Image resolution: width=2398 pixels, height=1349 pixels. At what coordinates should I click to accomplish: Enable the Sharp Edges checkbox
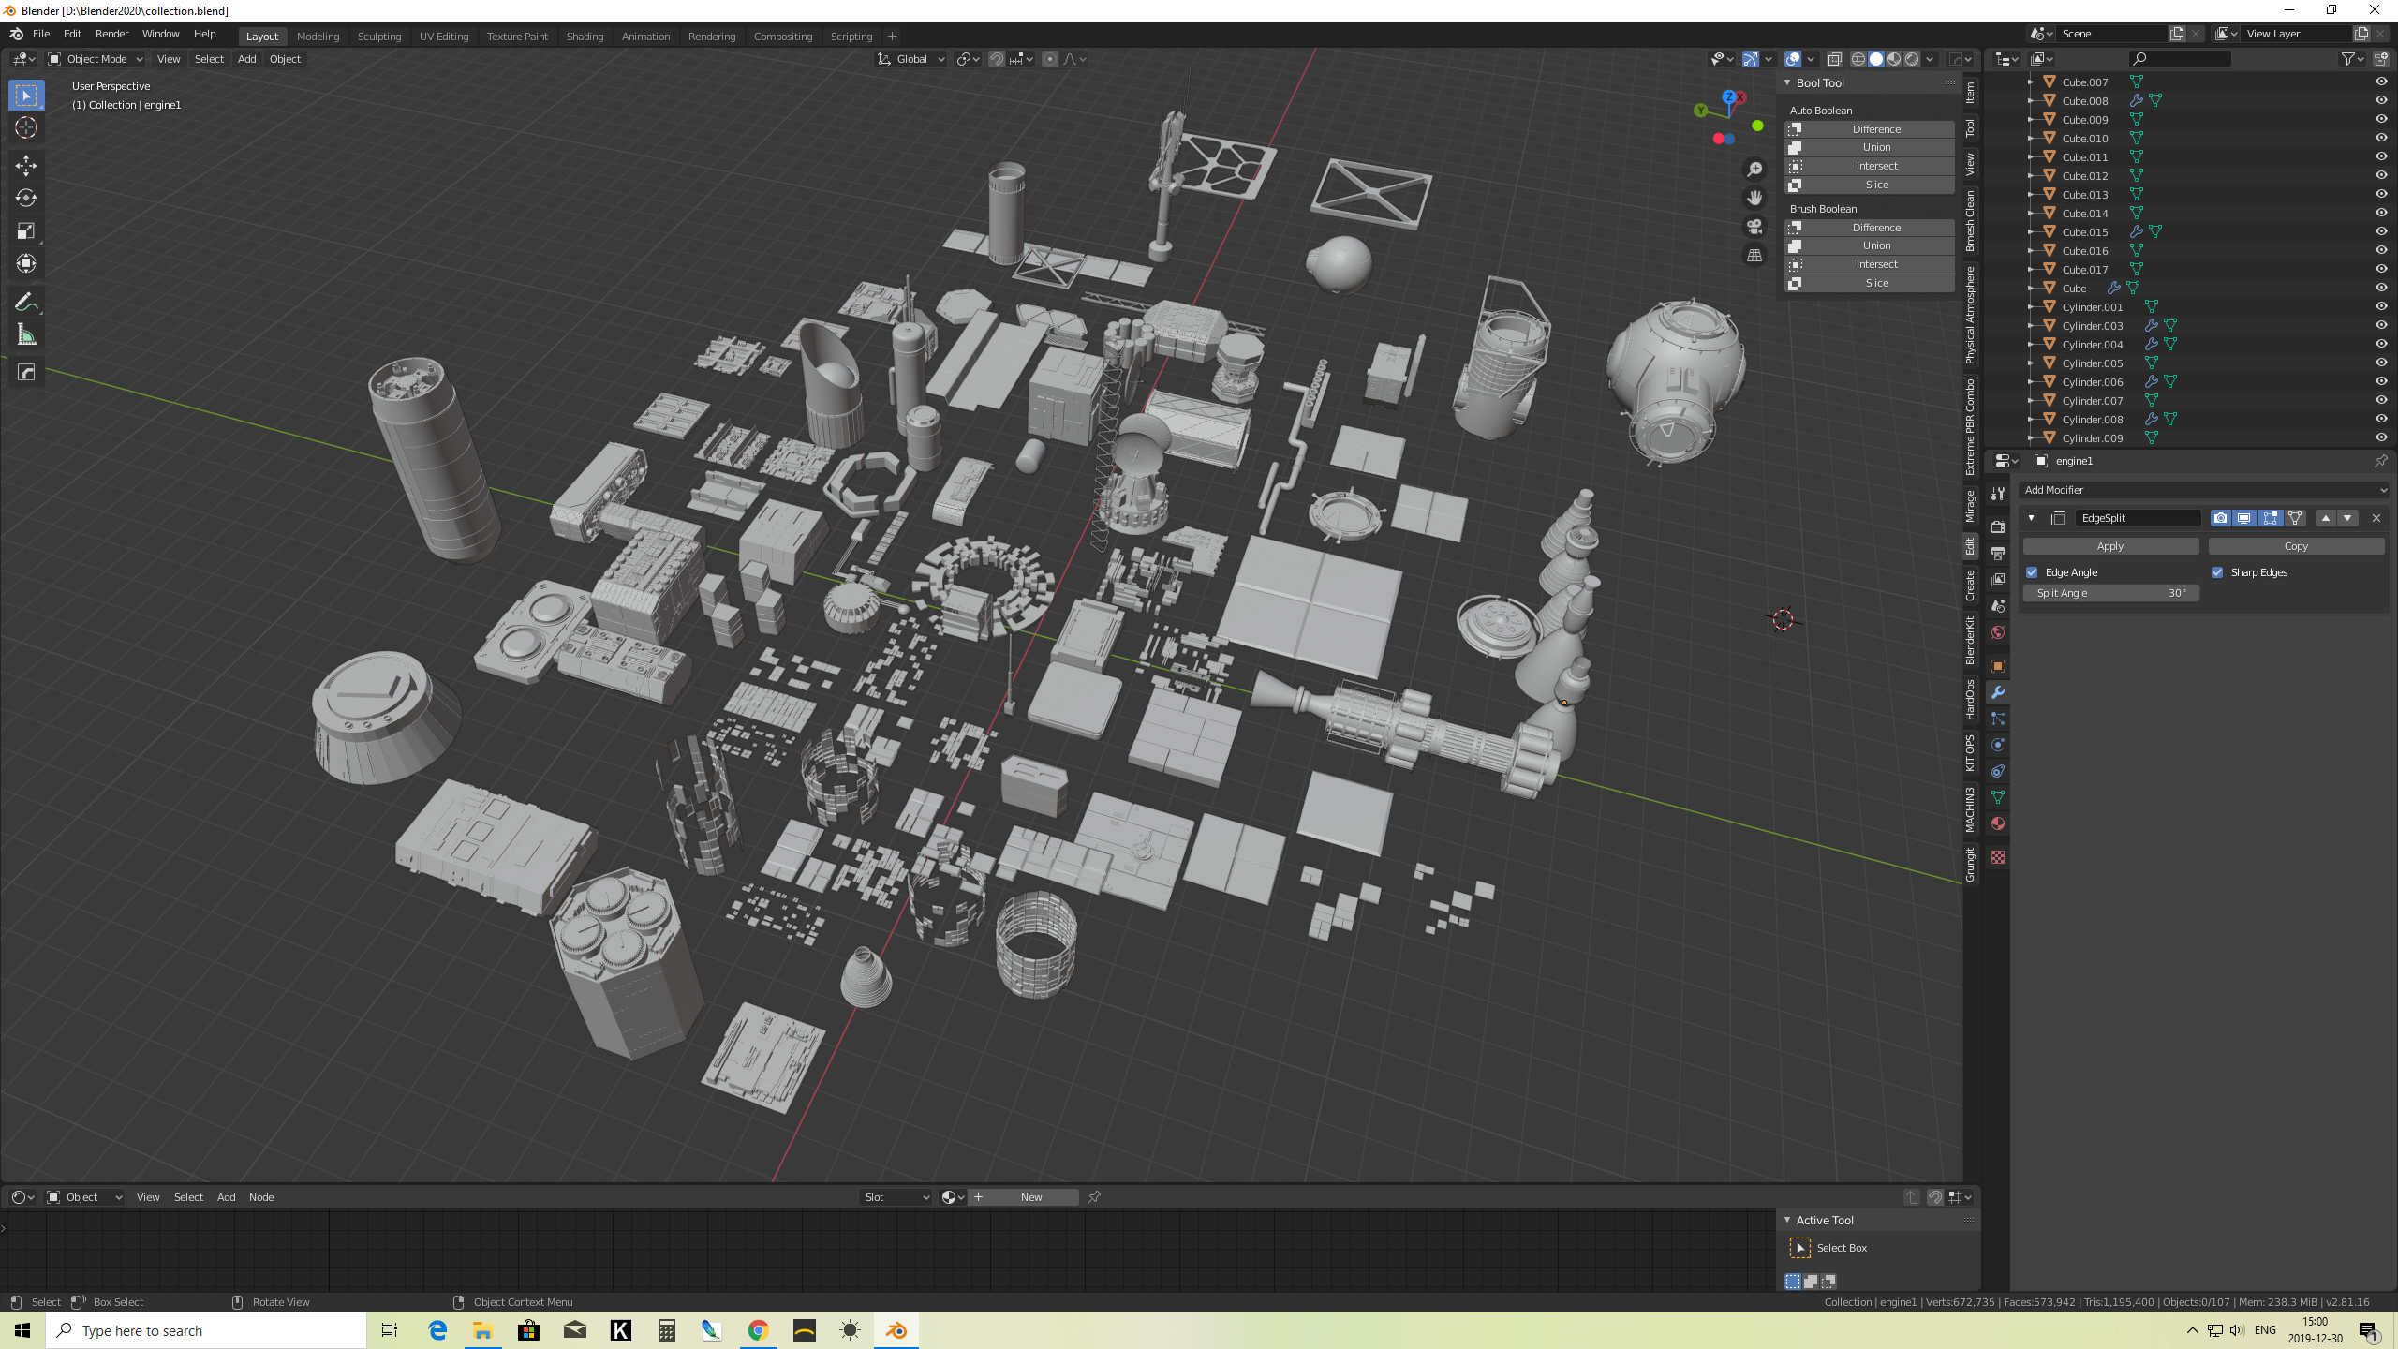(x=2218, y=571)
